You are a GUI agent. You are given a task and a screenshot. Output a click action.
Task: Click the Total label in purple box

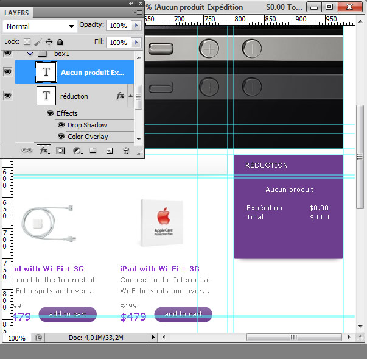click(x=255, y=217)
